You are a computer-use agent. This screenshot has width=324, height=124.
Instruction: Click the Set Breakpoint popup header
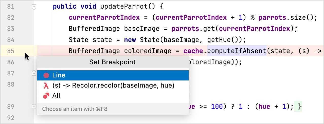[x=113, y=62]
